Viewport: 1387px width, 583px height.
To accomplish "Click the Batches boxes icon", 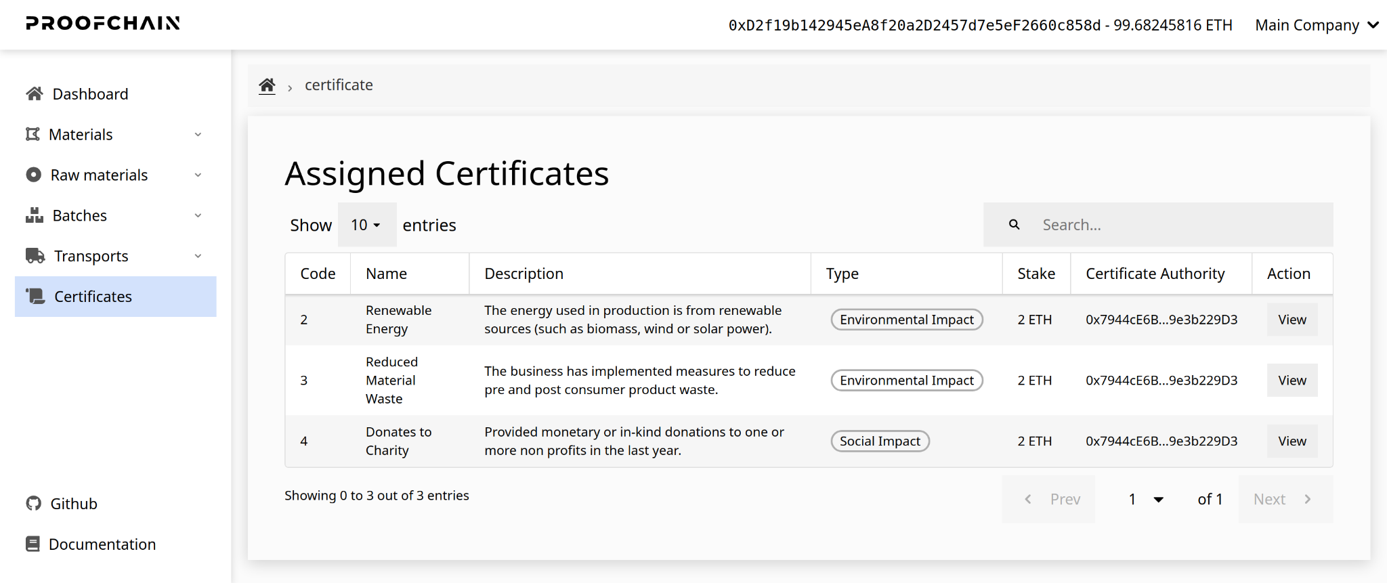I will [x=35, y=215].
